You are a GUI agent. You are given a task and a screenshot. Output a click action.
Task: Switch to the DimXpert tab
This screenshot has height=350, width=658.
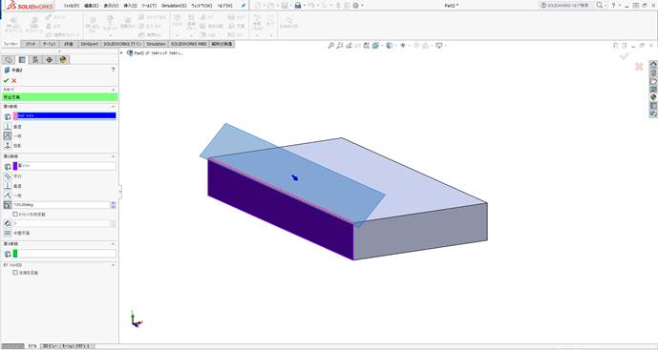point(89,44)
